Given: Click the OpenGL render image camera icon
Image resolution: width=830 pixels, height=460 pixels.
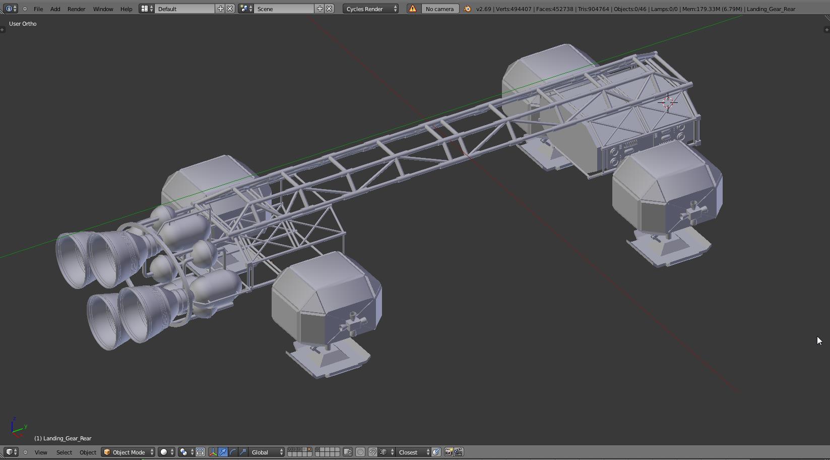Looking at the screenshot, I should click(x=449, y=452).
